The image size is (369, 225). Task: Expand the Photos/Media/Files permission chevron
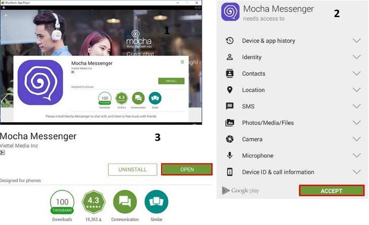pos(357,123)
